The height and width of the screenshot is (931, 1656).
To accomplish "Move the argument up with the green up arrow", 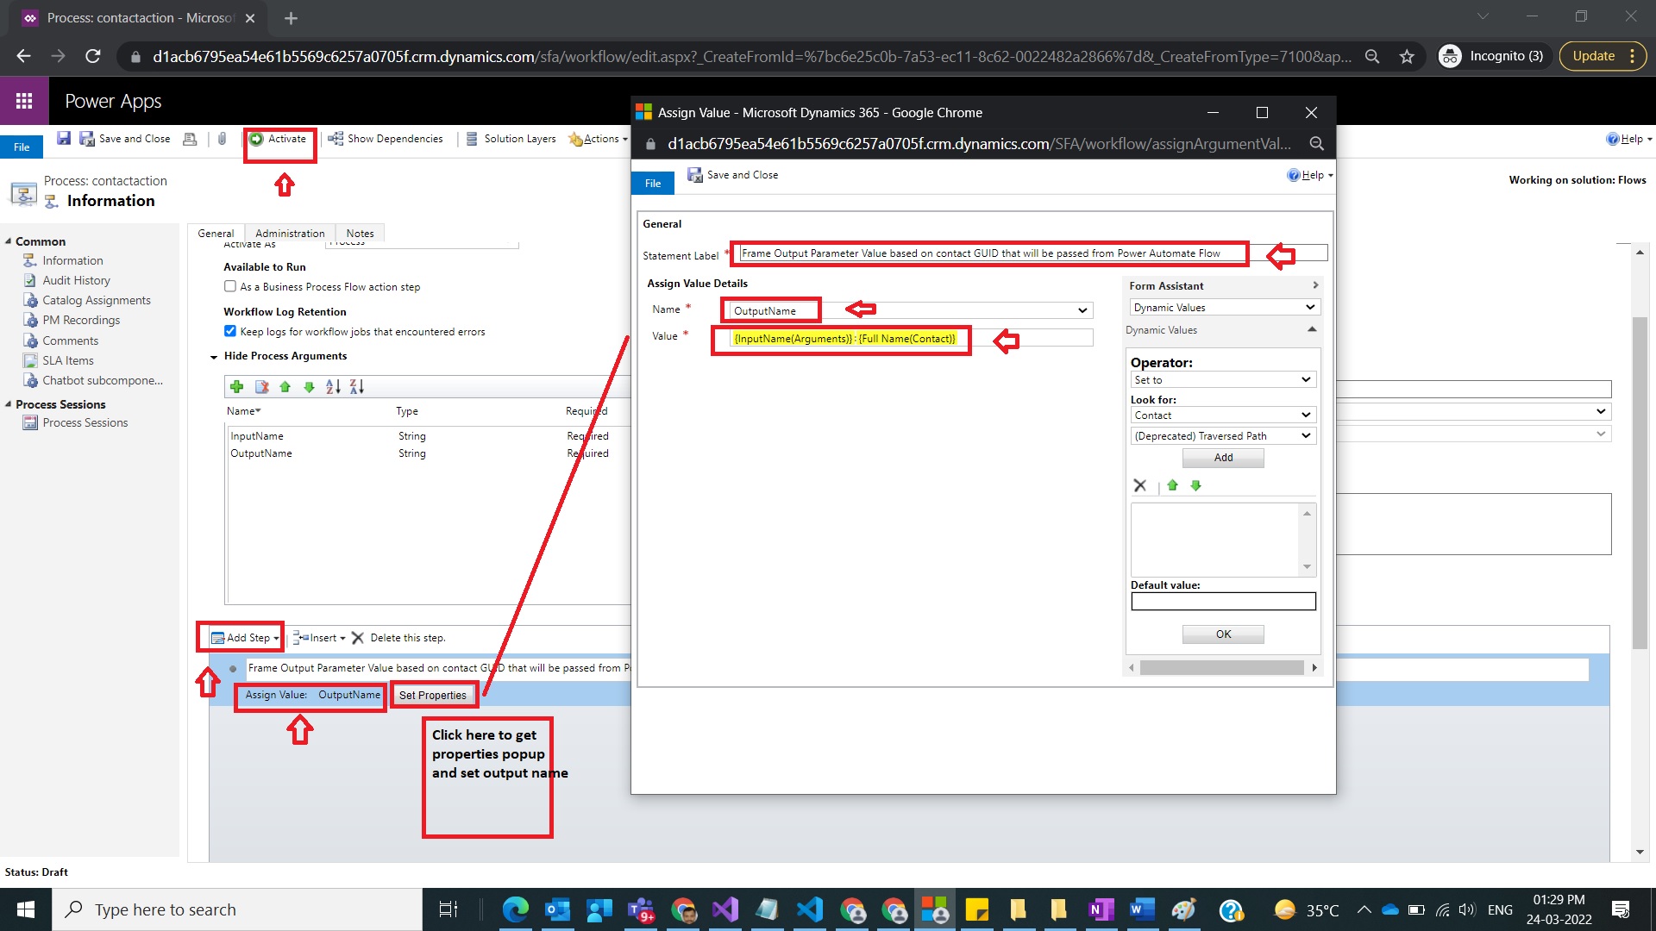I will pos(285,386).
